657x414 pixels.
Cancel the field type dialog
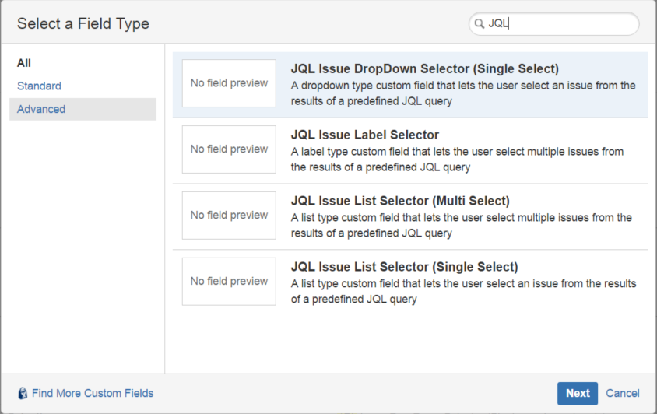623,393
